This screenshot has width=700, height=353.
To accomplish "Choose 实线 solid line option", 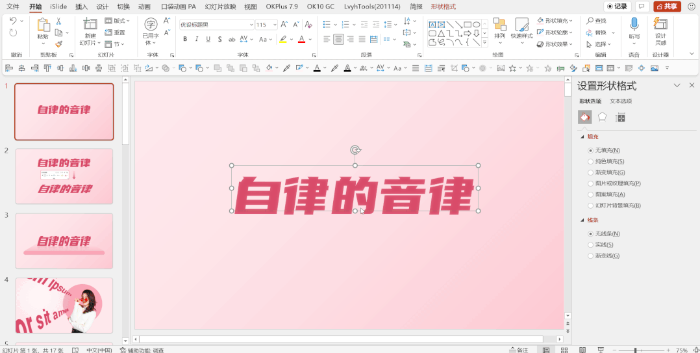I will 591,244.
